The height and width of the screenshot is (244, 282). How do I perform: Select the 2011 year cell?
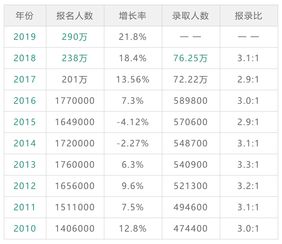25,207
